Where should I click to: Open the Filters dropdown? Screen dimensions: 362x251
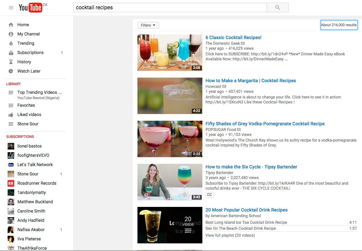(x=148, y=25)
